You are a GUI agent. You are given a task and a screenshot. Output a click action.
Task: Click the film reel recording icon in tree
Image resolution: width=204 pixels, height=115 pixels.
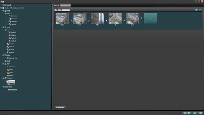pyautogui.click(x=6, y=61)
